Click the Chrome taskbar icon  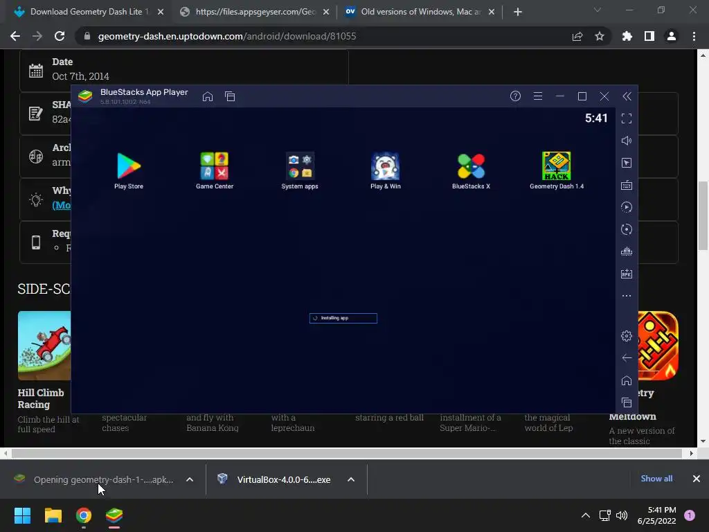[x=84, y=515]
